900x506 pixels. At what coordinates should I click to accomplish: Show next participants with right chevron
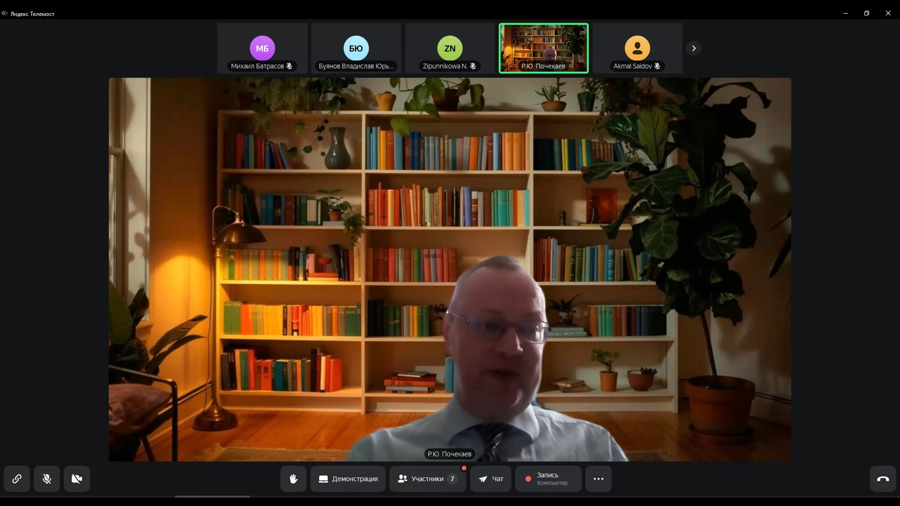click(x=694, y=48)
